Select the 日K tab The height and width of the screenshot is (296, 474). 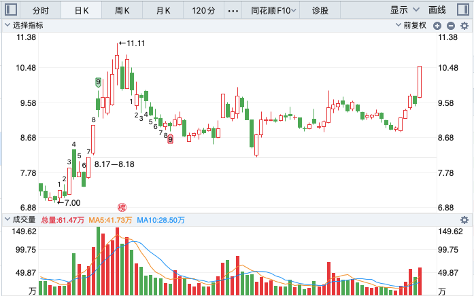(x=82, y=11)
